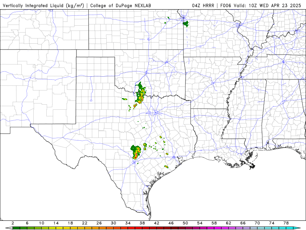This screenshot has height=230, width=306.
Task: Click the green echo near the Kansas-Missouri border
Action: (186, 24)
